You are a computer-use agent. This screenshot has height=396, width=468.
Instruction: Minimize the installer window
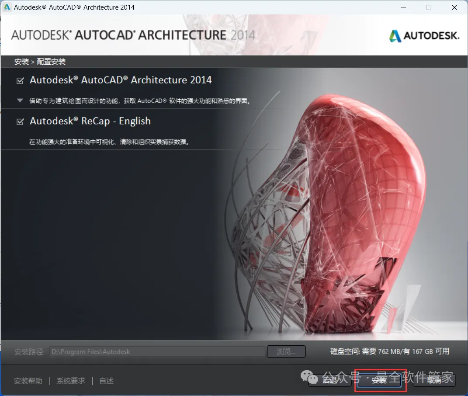[403, 7]
